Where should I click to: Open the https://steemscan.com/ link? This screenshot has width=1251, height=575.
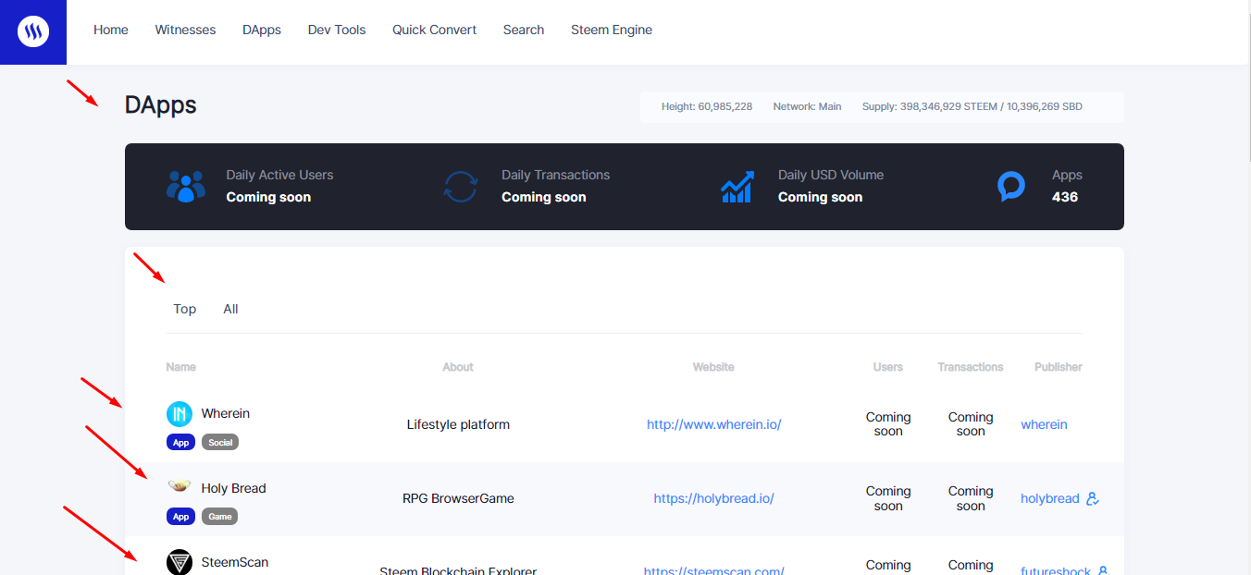pyautogui.click(x=713, y=570)
